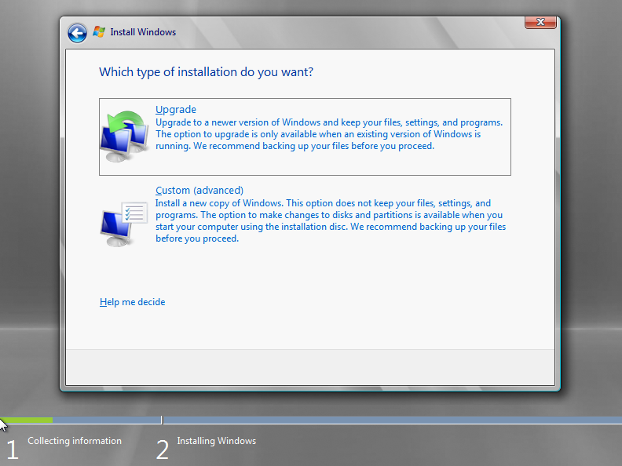The height and width of the screenshot is (466, 622).
Task: Click the Custom option description paragraph
Action: [x=331, y=220]
